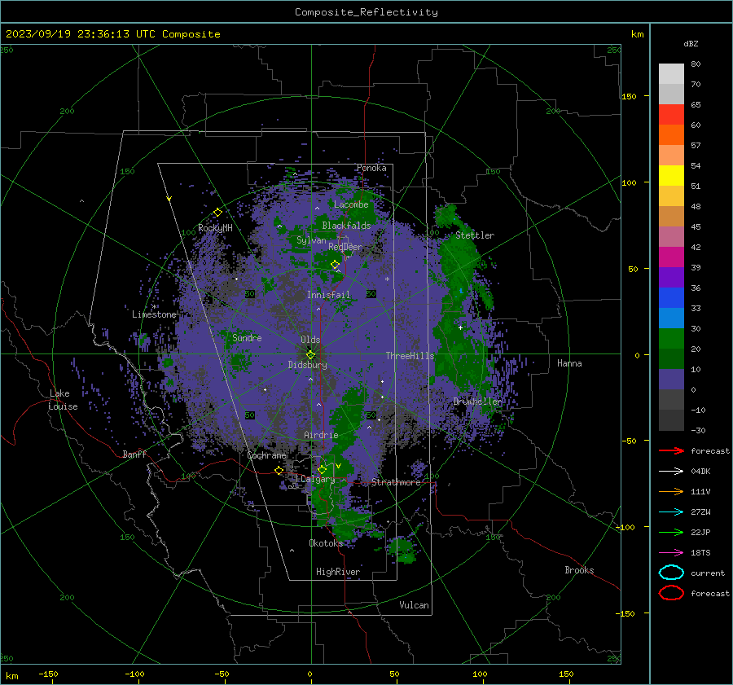Click the blue 33-36 dBZ swatch
The width and height of the screenshot is (733, 685).
coord(671,298)
